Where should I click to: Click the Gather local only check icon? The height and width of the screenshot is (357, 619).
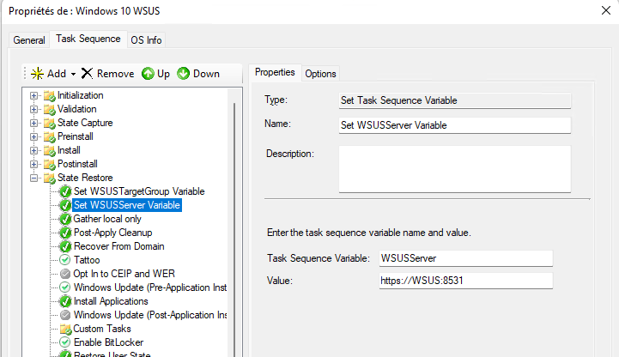[x=65, y=219]
